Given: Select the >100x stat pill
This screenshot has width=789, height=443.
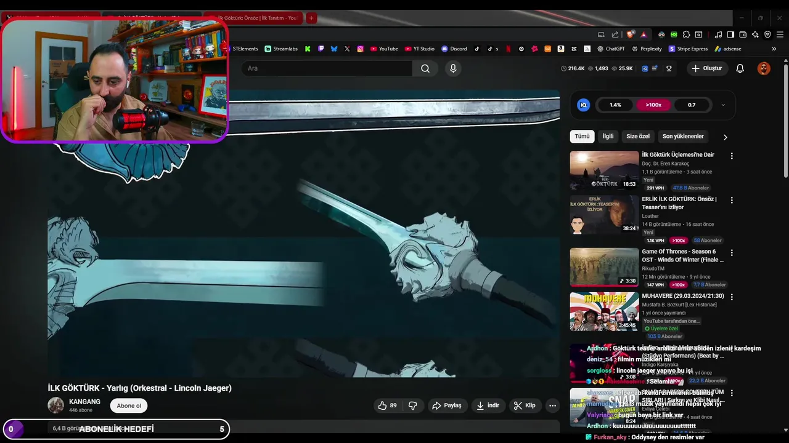Looking at the screenshot, I should [653, 105].
